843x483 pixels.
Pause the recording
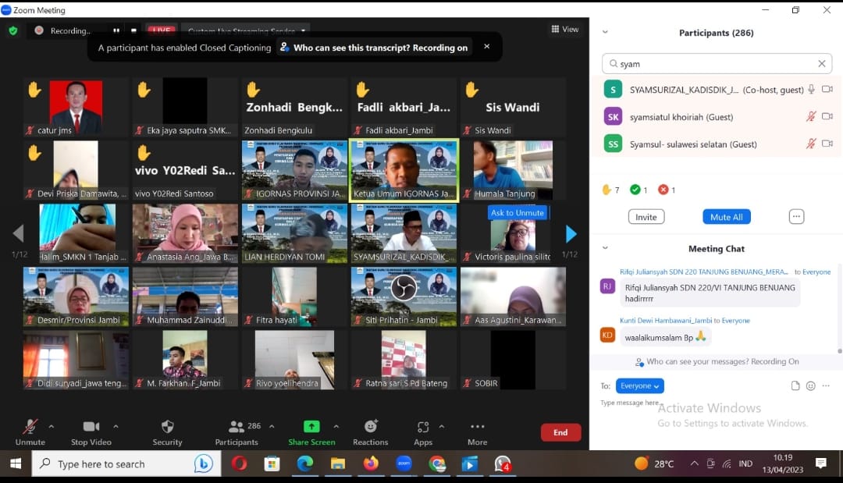click(116, 29)
